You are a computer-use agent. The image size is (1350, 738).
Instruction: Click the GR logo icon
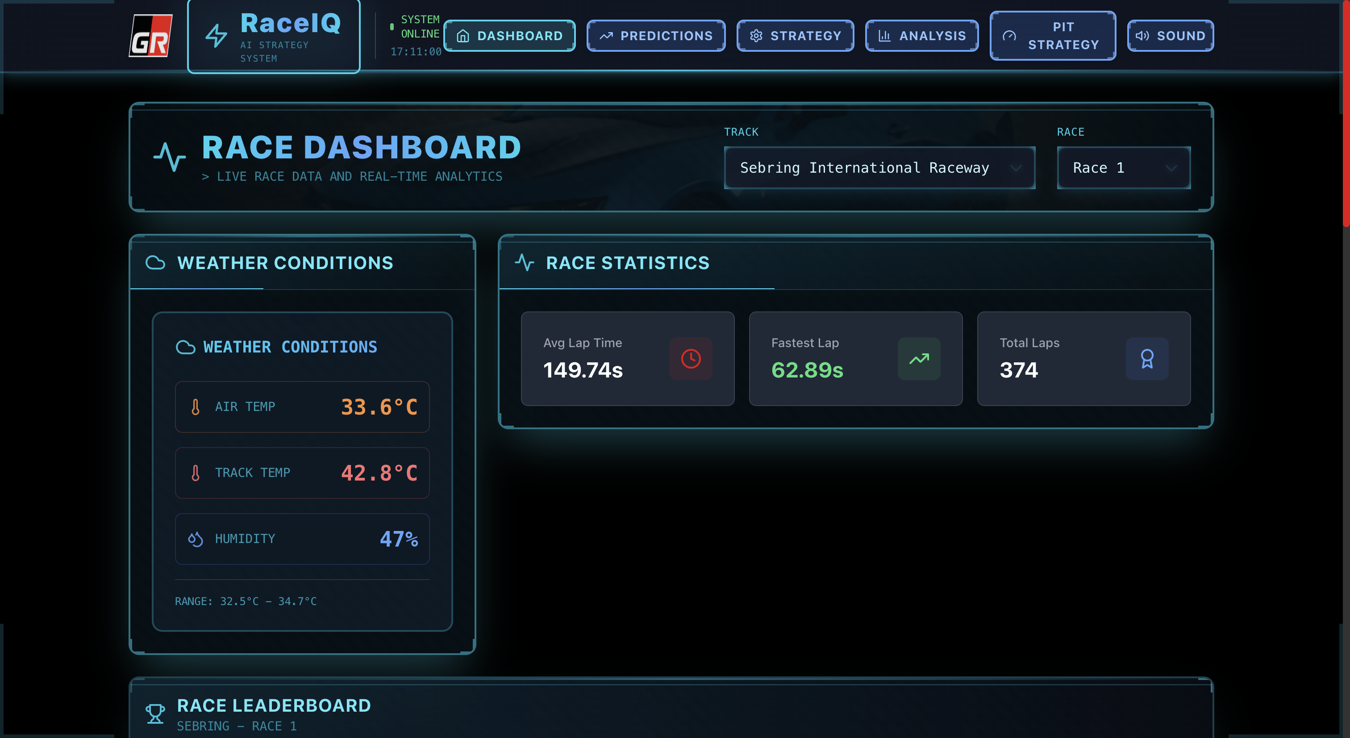pyautogui.click(x=150, y=36)
